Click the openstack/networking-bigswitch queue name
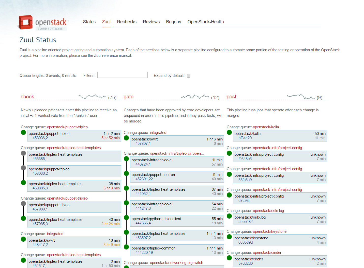This screenshot has height=268, width=364. pyautogui.click(x=176, y=263)
